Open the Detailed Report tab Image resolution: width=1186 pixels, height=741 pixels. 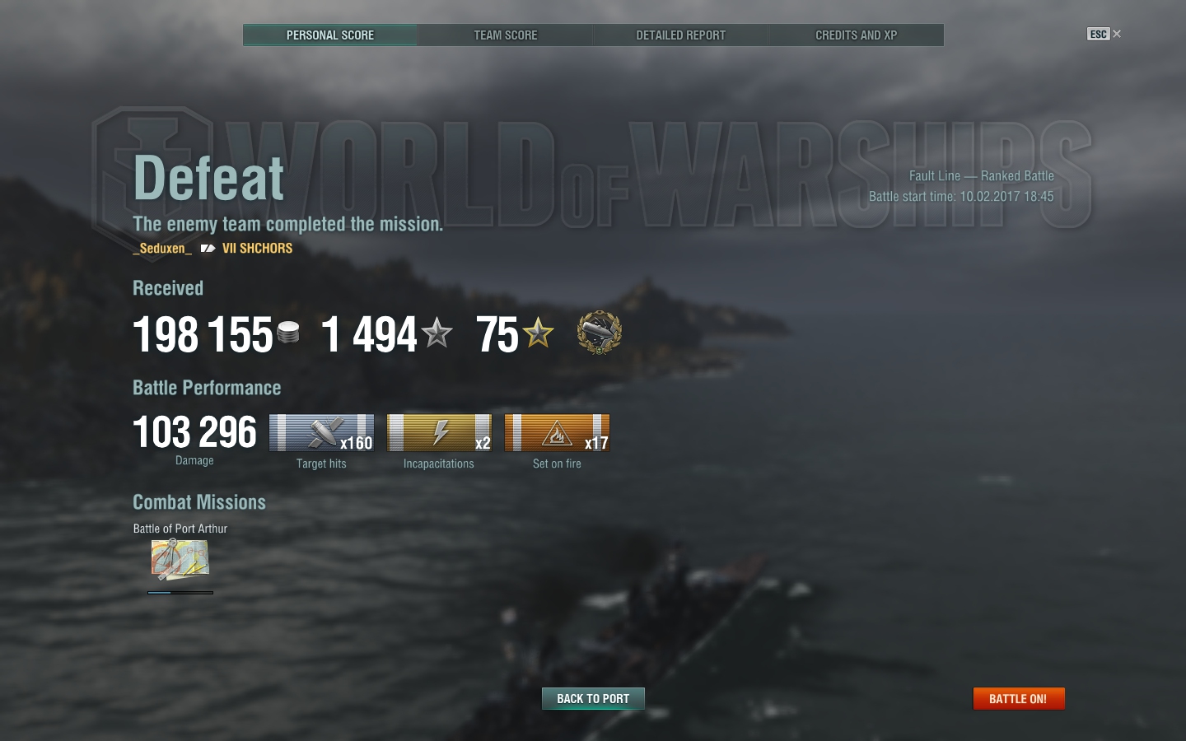tap(681, 35)
